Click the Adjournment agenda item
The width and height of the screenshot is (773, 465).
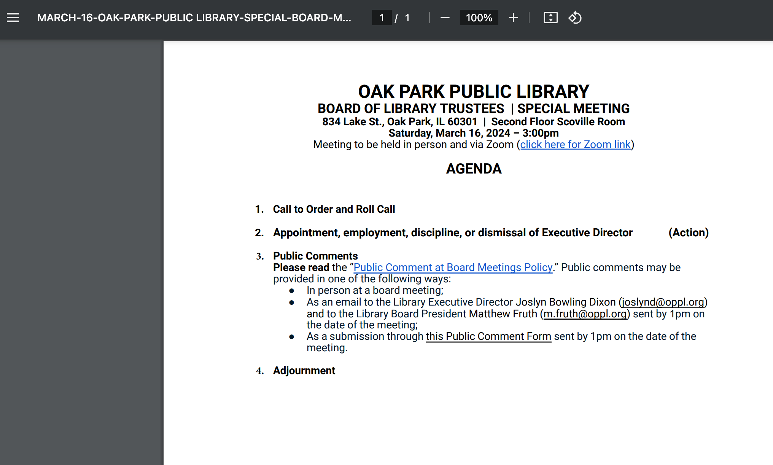pos(304,370)
